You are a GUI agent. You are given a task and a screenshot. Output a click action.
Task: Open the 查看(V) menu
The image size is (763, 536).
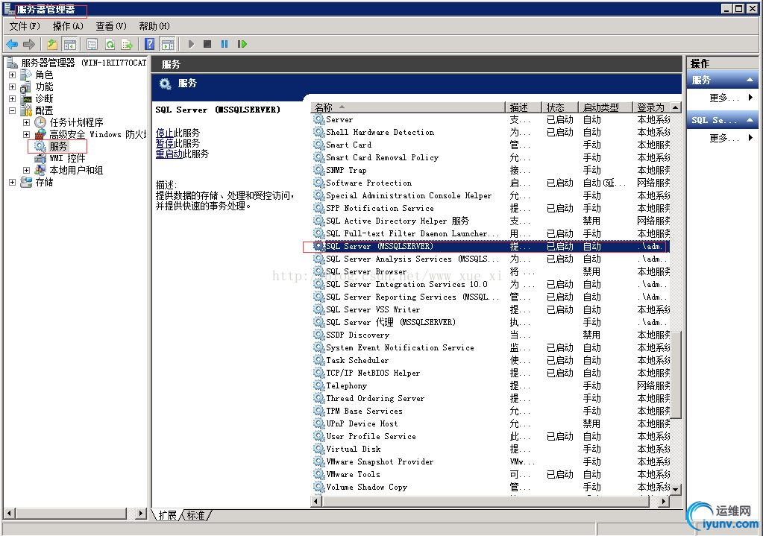coord(111,26)
